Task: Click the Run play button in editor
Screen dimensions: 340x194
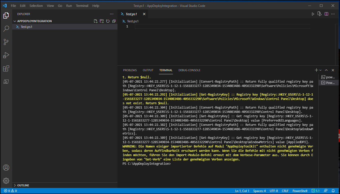Action: click(x=313, y=14)
